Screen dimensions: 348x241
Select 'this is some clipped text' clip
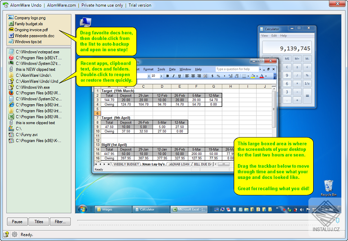coord(32,123)
